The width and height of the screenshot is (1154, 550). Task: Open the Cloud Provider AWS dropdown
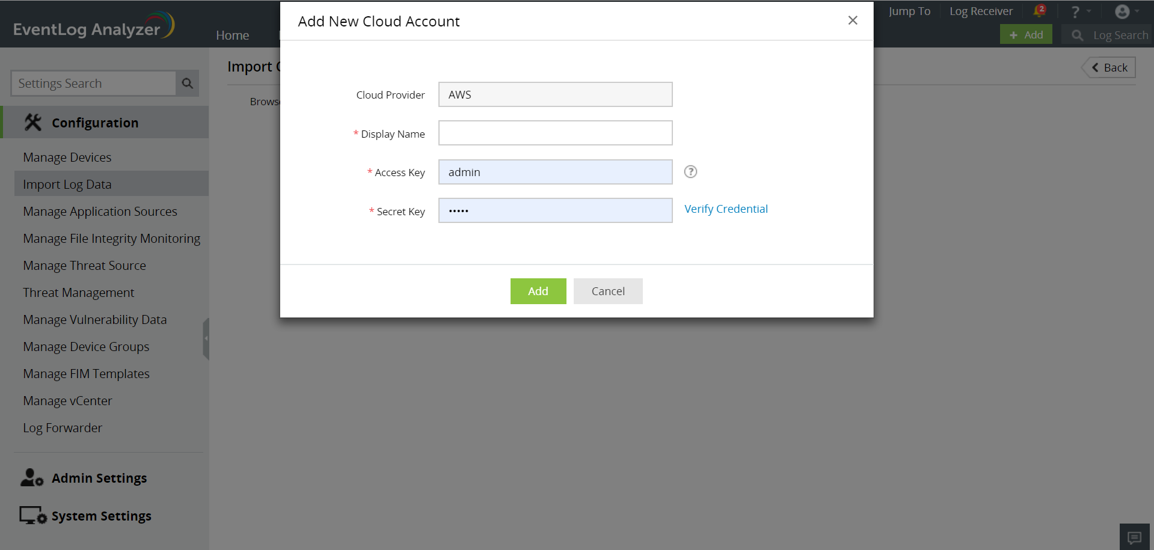click(x=555, y=94)
